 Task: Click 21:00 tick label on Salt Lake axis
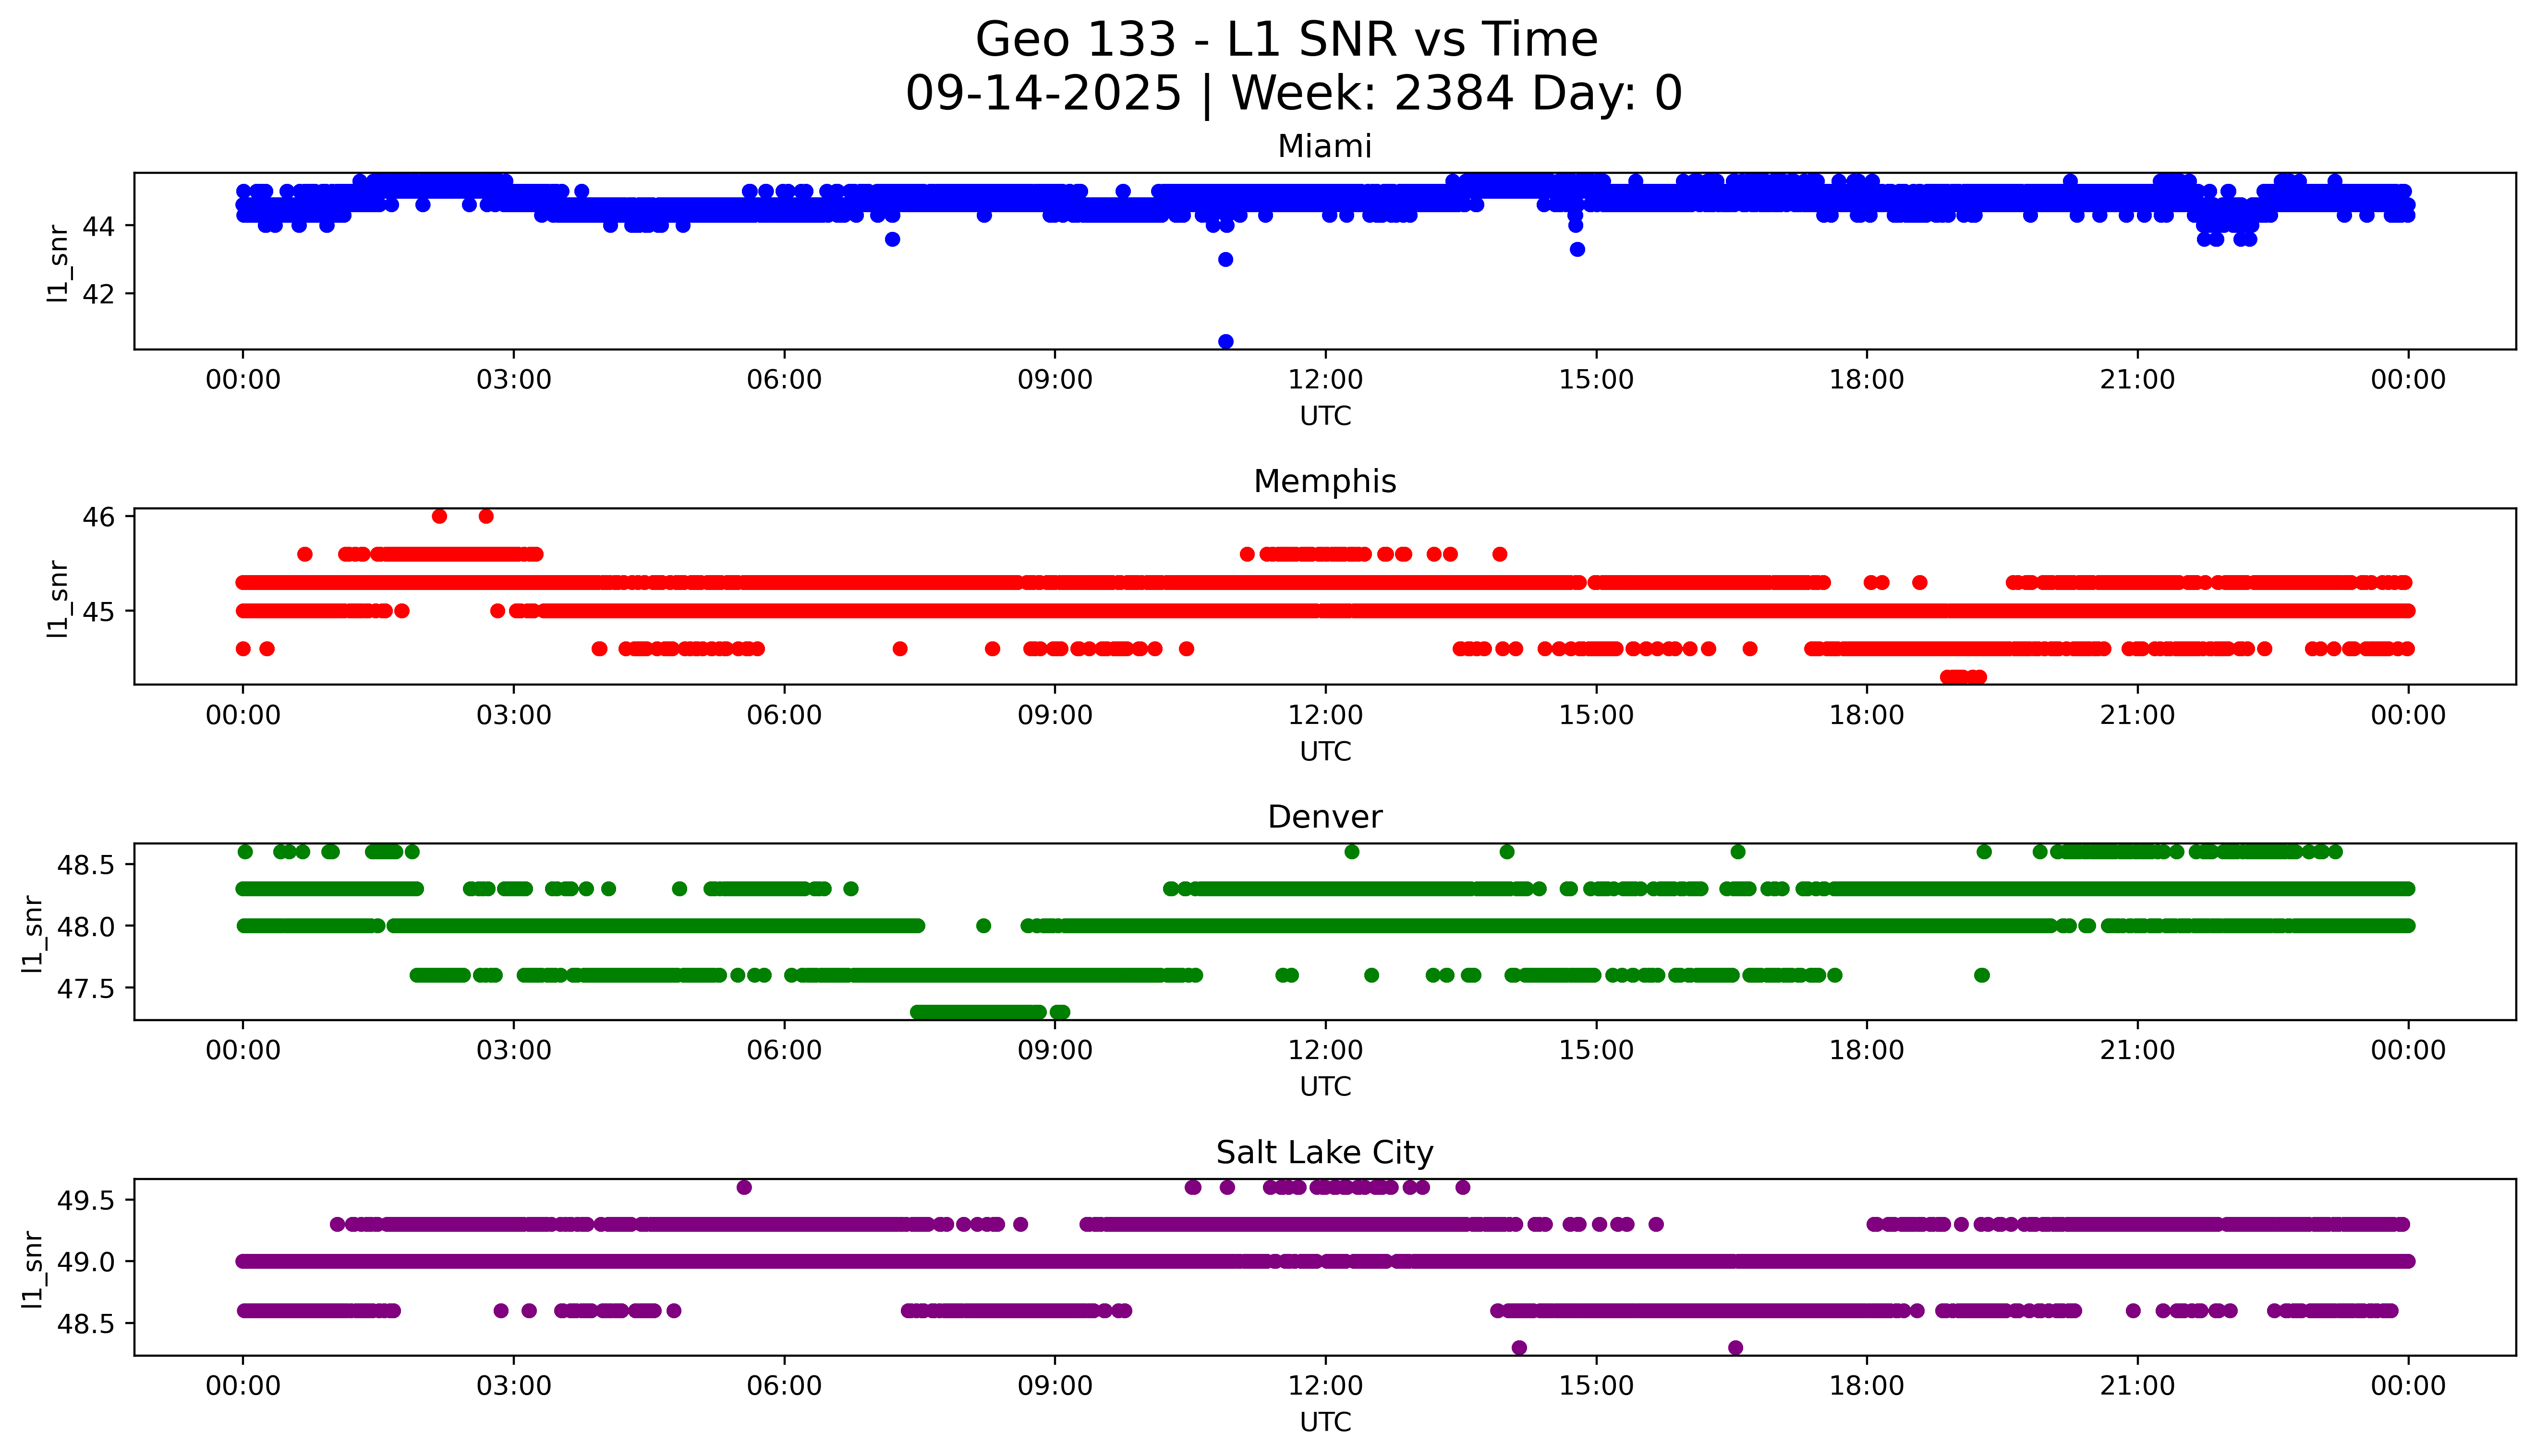[2137, 1386]
